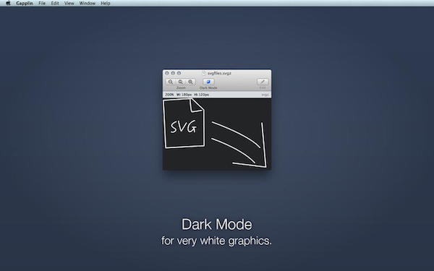This screenshot has width=434, height=271.
Task: Click the 200% zoom level readout
Action: [x=169, y=95]
